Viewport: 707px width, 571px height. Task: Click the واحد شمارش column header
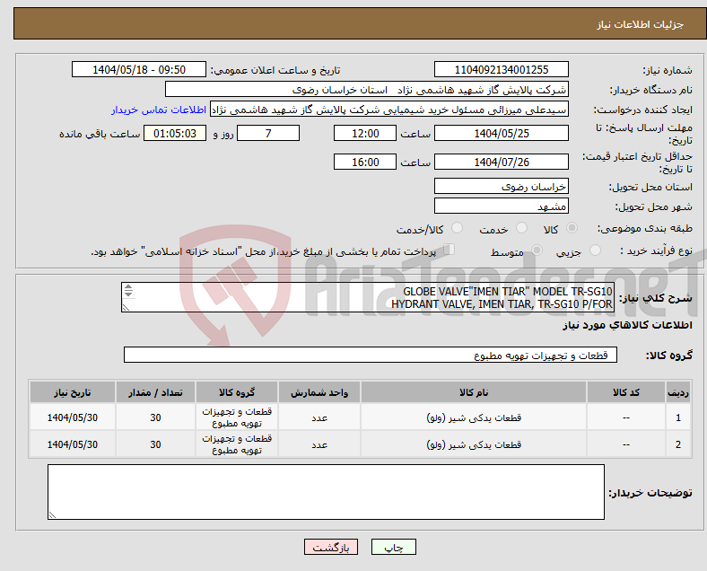click(319, 392)
